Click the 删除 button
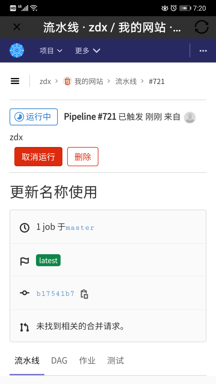Image resolution: width=216 pixels, height=384 pixels. tap(83, 156)
